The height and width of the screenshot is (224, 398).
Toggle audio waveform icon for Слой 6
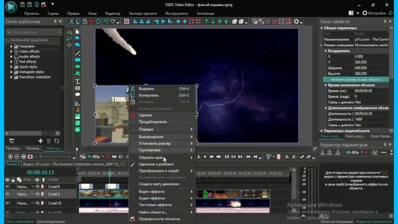37,187
